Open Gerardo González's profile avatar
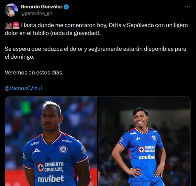 tap(11, 10)
